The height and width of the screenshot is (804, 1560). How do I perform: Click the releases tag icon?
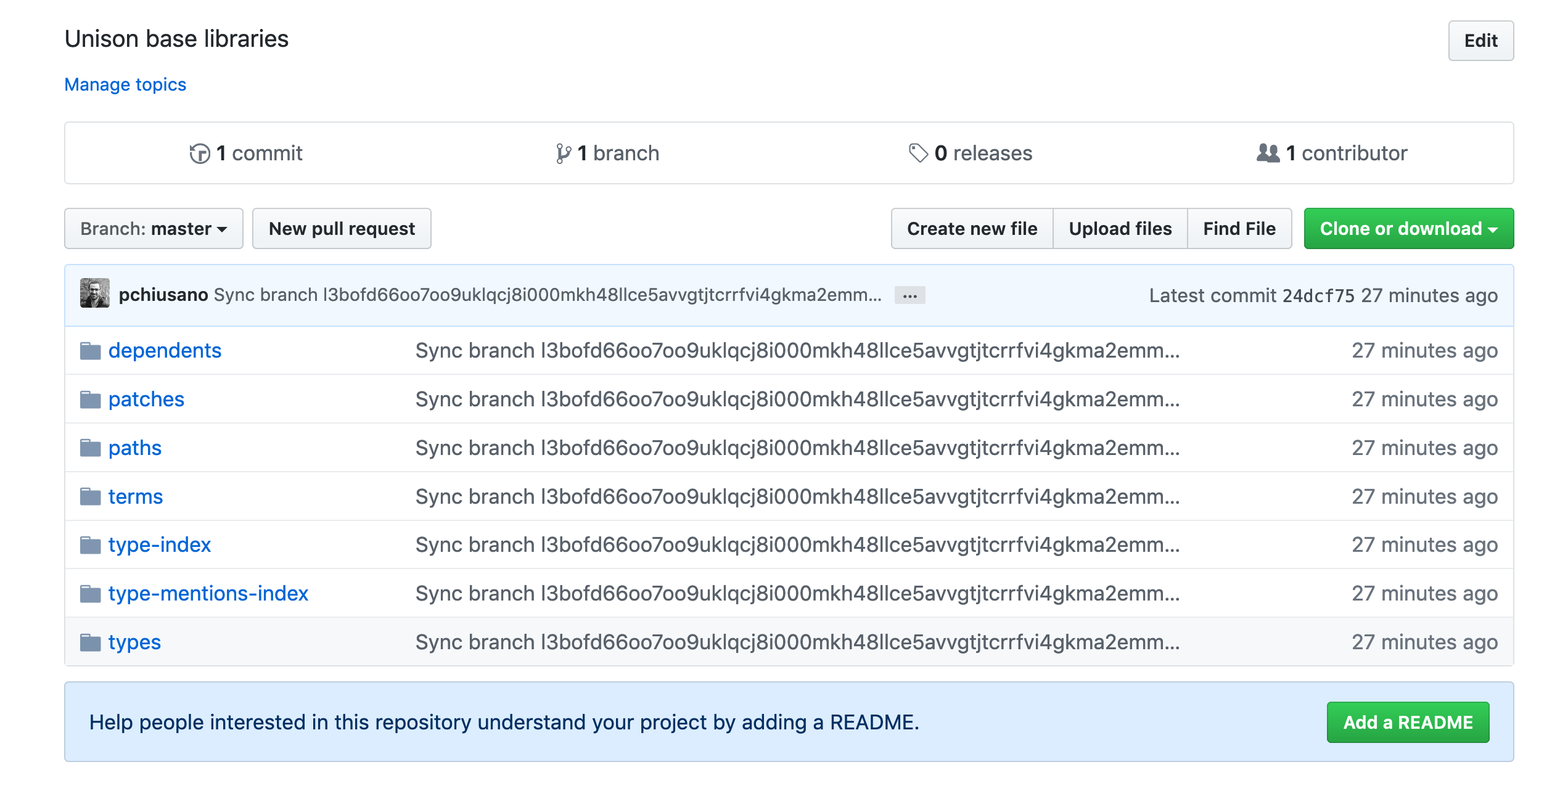[917, 153]
